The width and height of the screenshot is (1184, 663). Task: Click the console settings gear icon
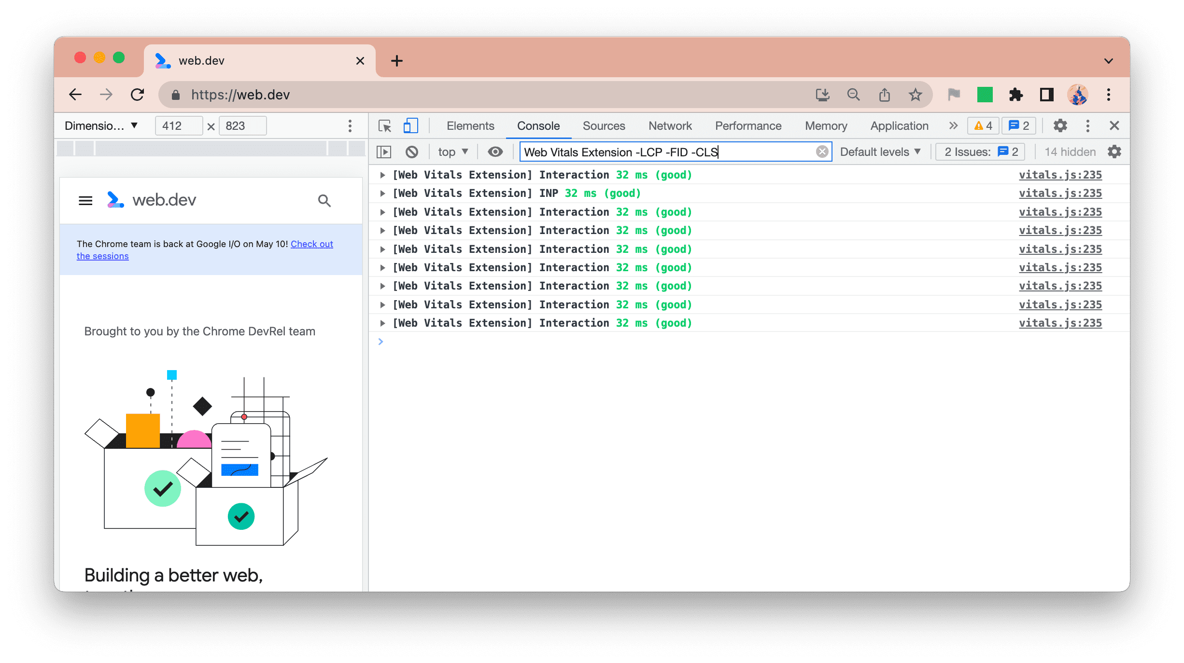[x=1116, y=152]
